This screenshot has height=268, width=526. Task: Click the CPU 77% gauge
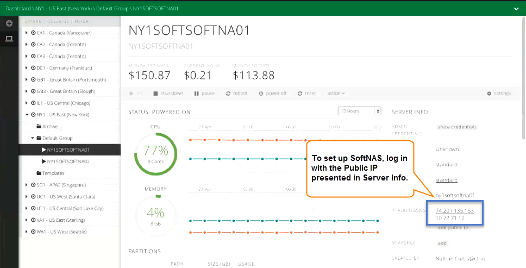(x=155, y=154)
